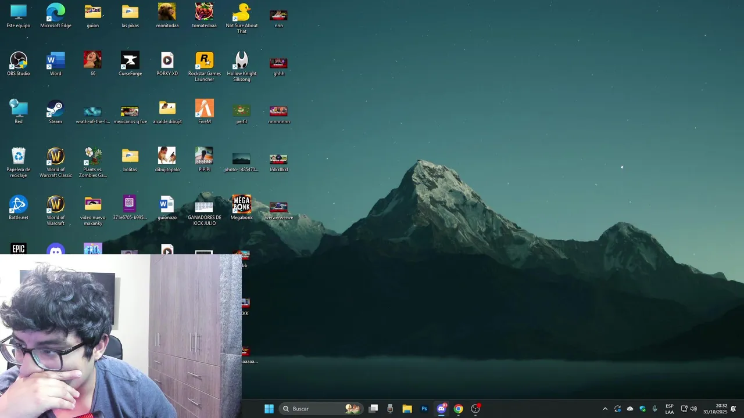
Task: Launch the Megabonk game shortcut
Action: 242,208
